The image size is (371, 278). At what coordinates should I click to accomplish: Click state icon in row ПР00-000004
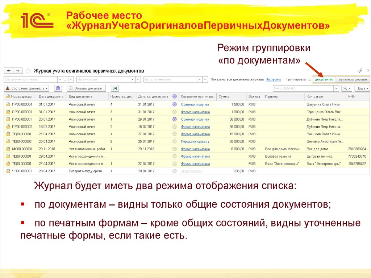(175, 104)
